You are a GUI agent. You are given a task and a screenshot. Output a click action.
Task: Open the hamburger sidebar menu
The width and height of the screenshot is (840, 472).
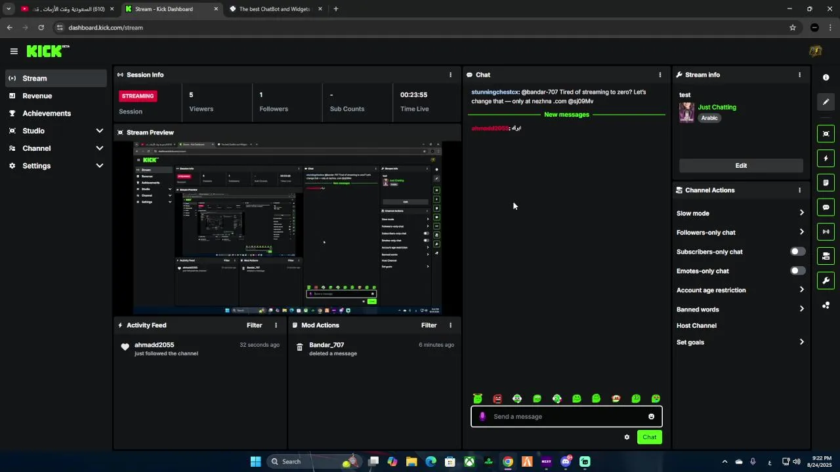14,51
